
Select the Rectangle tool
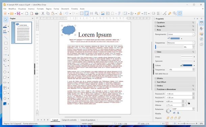tap(6, 43)
